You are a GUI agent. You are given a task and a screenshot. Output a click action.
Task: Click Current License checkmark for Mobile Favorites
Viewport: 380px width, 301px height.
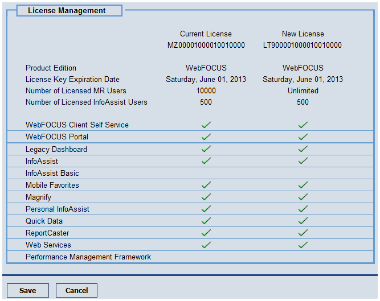tap(206, 185)
